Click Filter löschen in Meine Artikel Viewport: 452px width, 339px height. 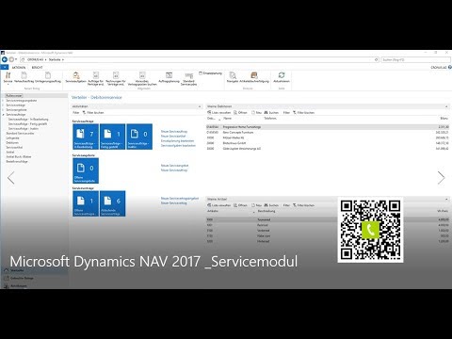pyautogui.click(x=303, y=205)
